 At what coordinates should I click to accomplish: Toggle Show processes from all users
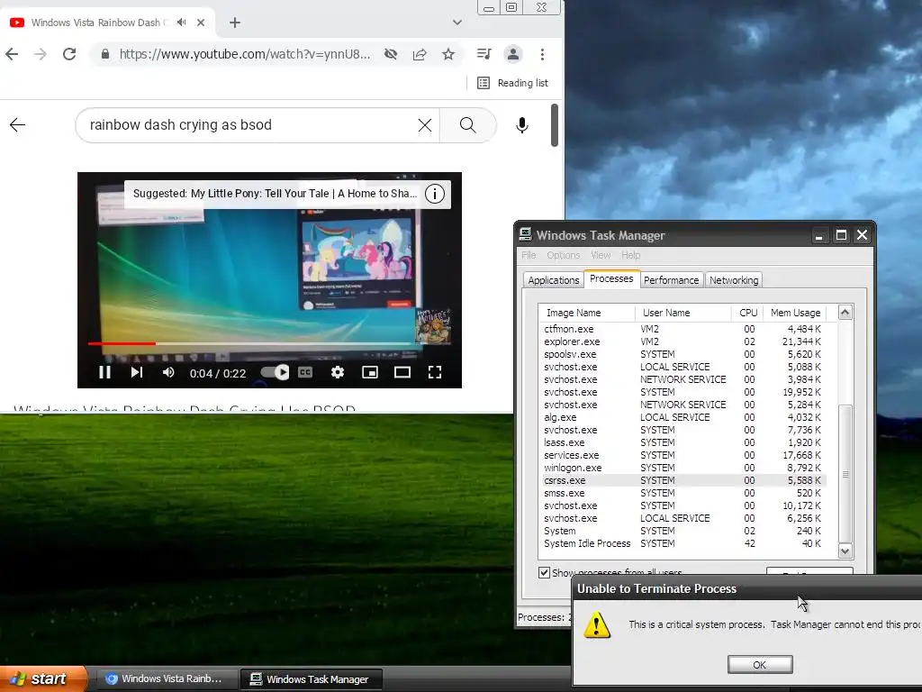(x=545, y=572)
